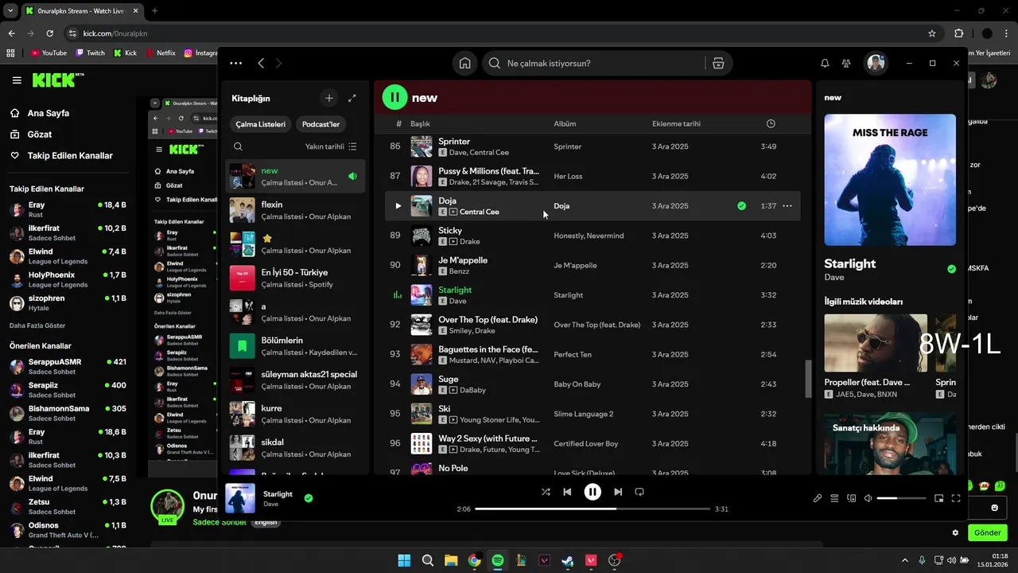This screenshot has height=573, width=1018.
Task: Open the Browse icon beside Spotify's search field
Action: coord(718,63)
